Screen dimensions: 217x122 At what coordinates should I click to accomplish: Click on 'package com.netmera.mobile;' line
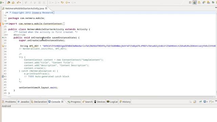pos(26,18)
